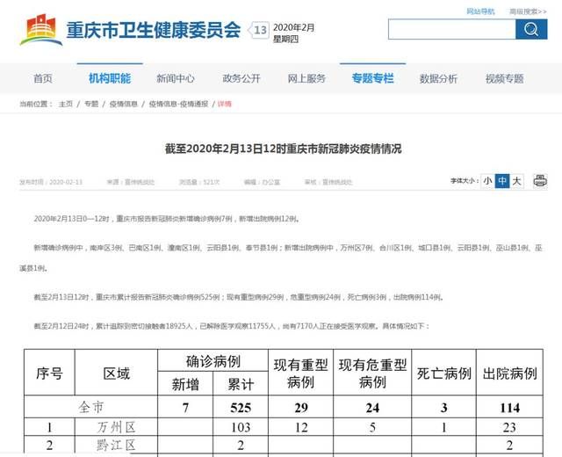
Task: Click the magnifier search button
Action: 531,30
